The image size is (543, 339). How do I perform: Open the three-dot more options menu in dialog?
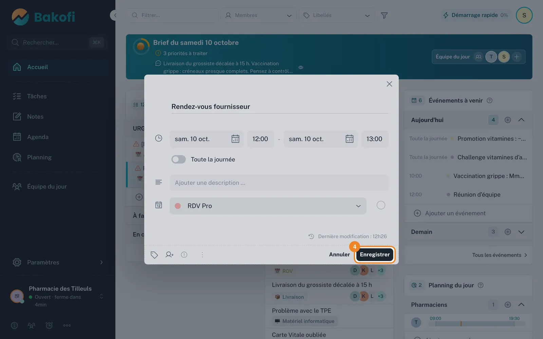click(x=202, y=255)
